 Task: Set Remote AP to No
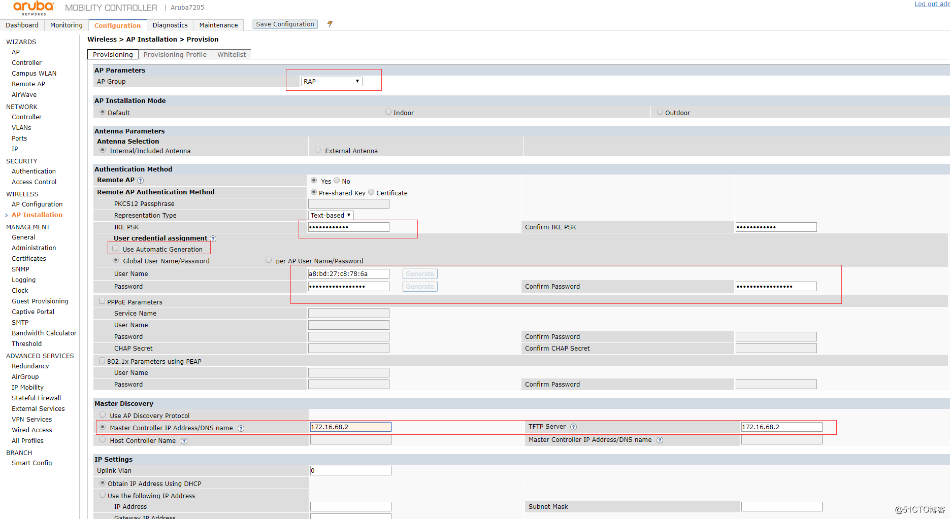pyautogui.click(x=337, y=180)
